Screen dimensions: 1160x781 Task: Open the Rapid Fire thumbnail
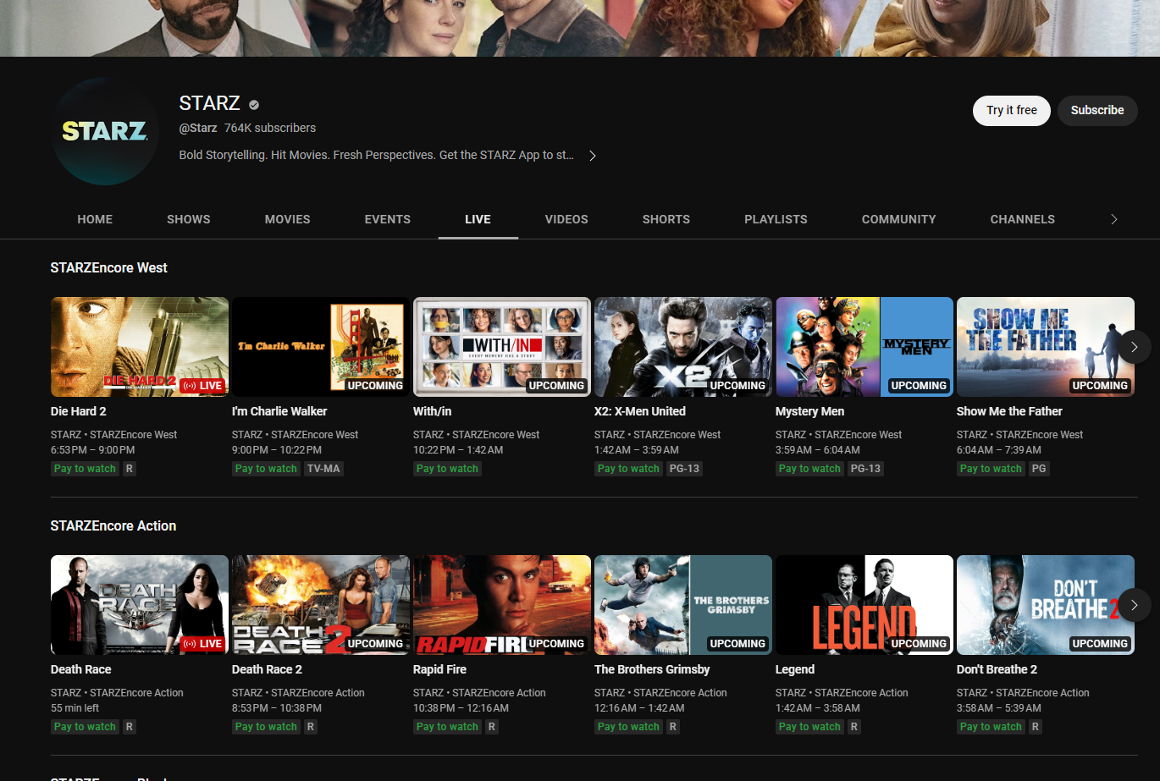pyautogui.click(x=502, y=605)
